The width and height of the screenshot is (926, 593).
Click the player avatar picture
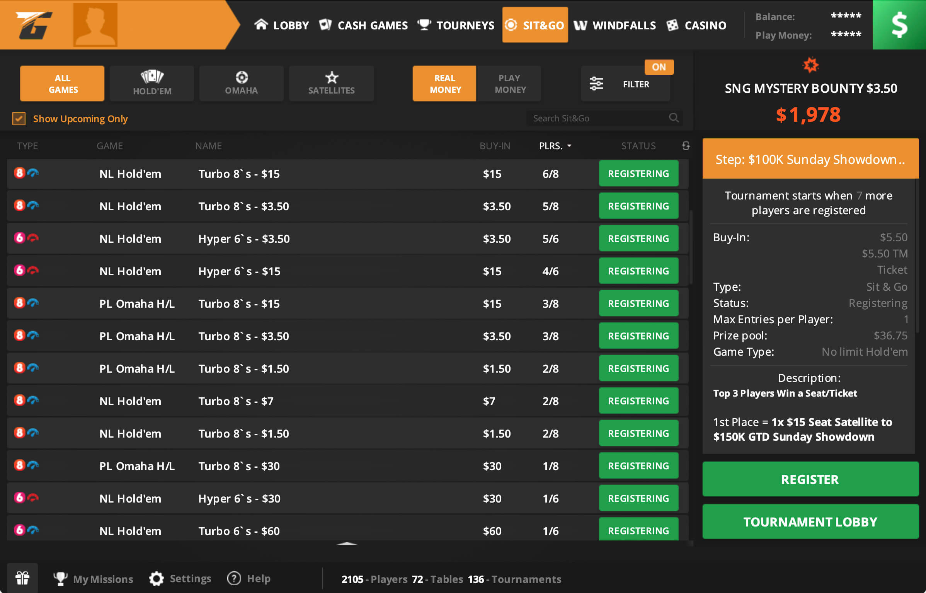coord(95,25)
